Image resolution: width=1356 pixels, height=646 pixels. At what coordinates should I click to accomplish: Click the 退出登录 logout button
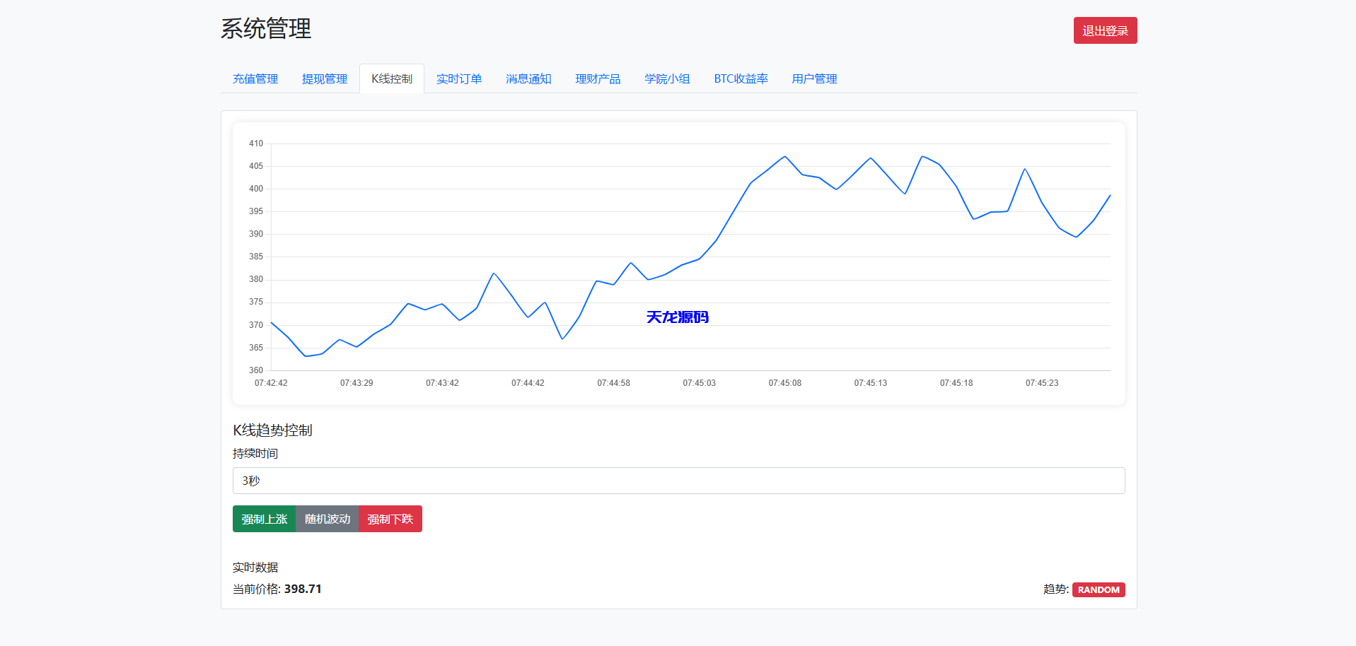1105,30
